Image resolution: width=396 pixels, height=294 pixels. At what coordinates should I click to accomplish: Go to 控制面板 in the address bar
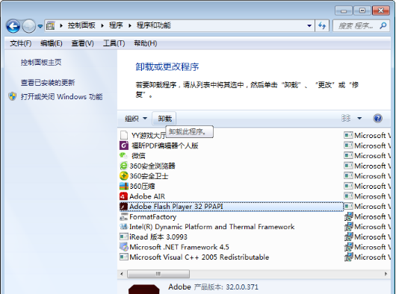[x=81, y=25]
